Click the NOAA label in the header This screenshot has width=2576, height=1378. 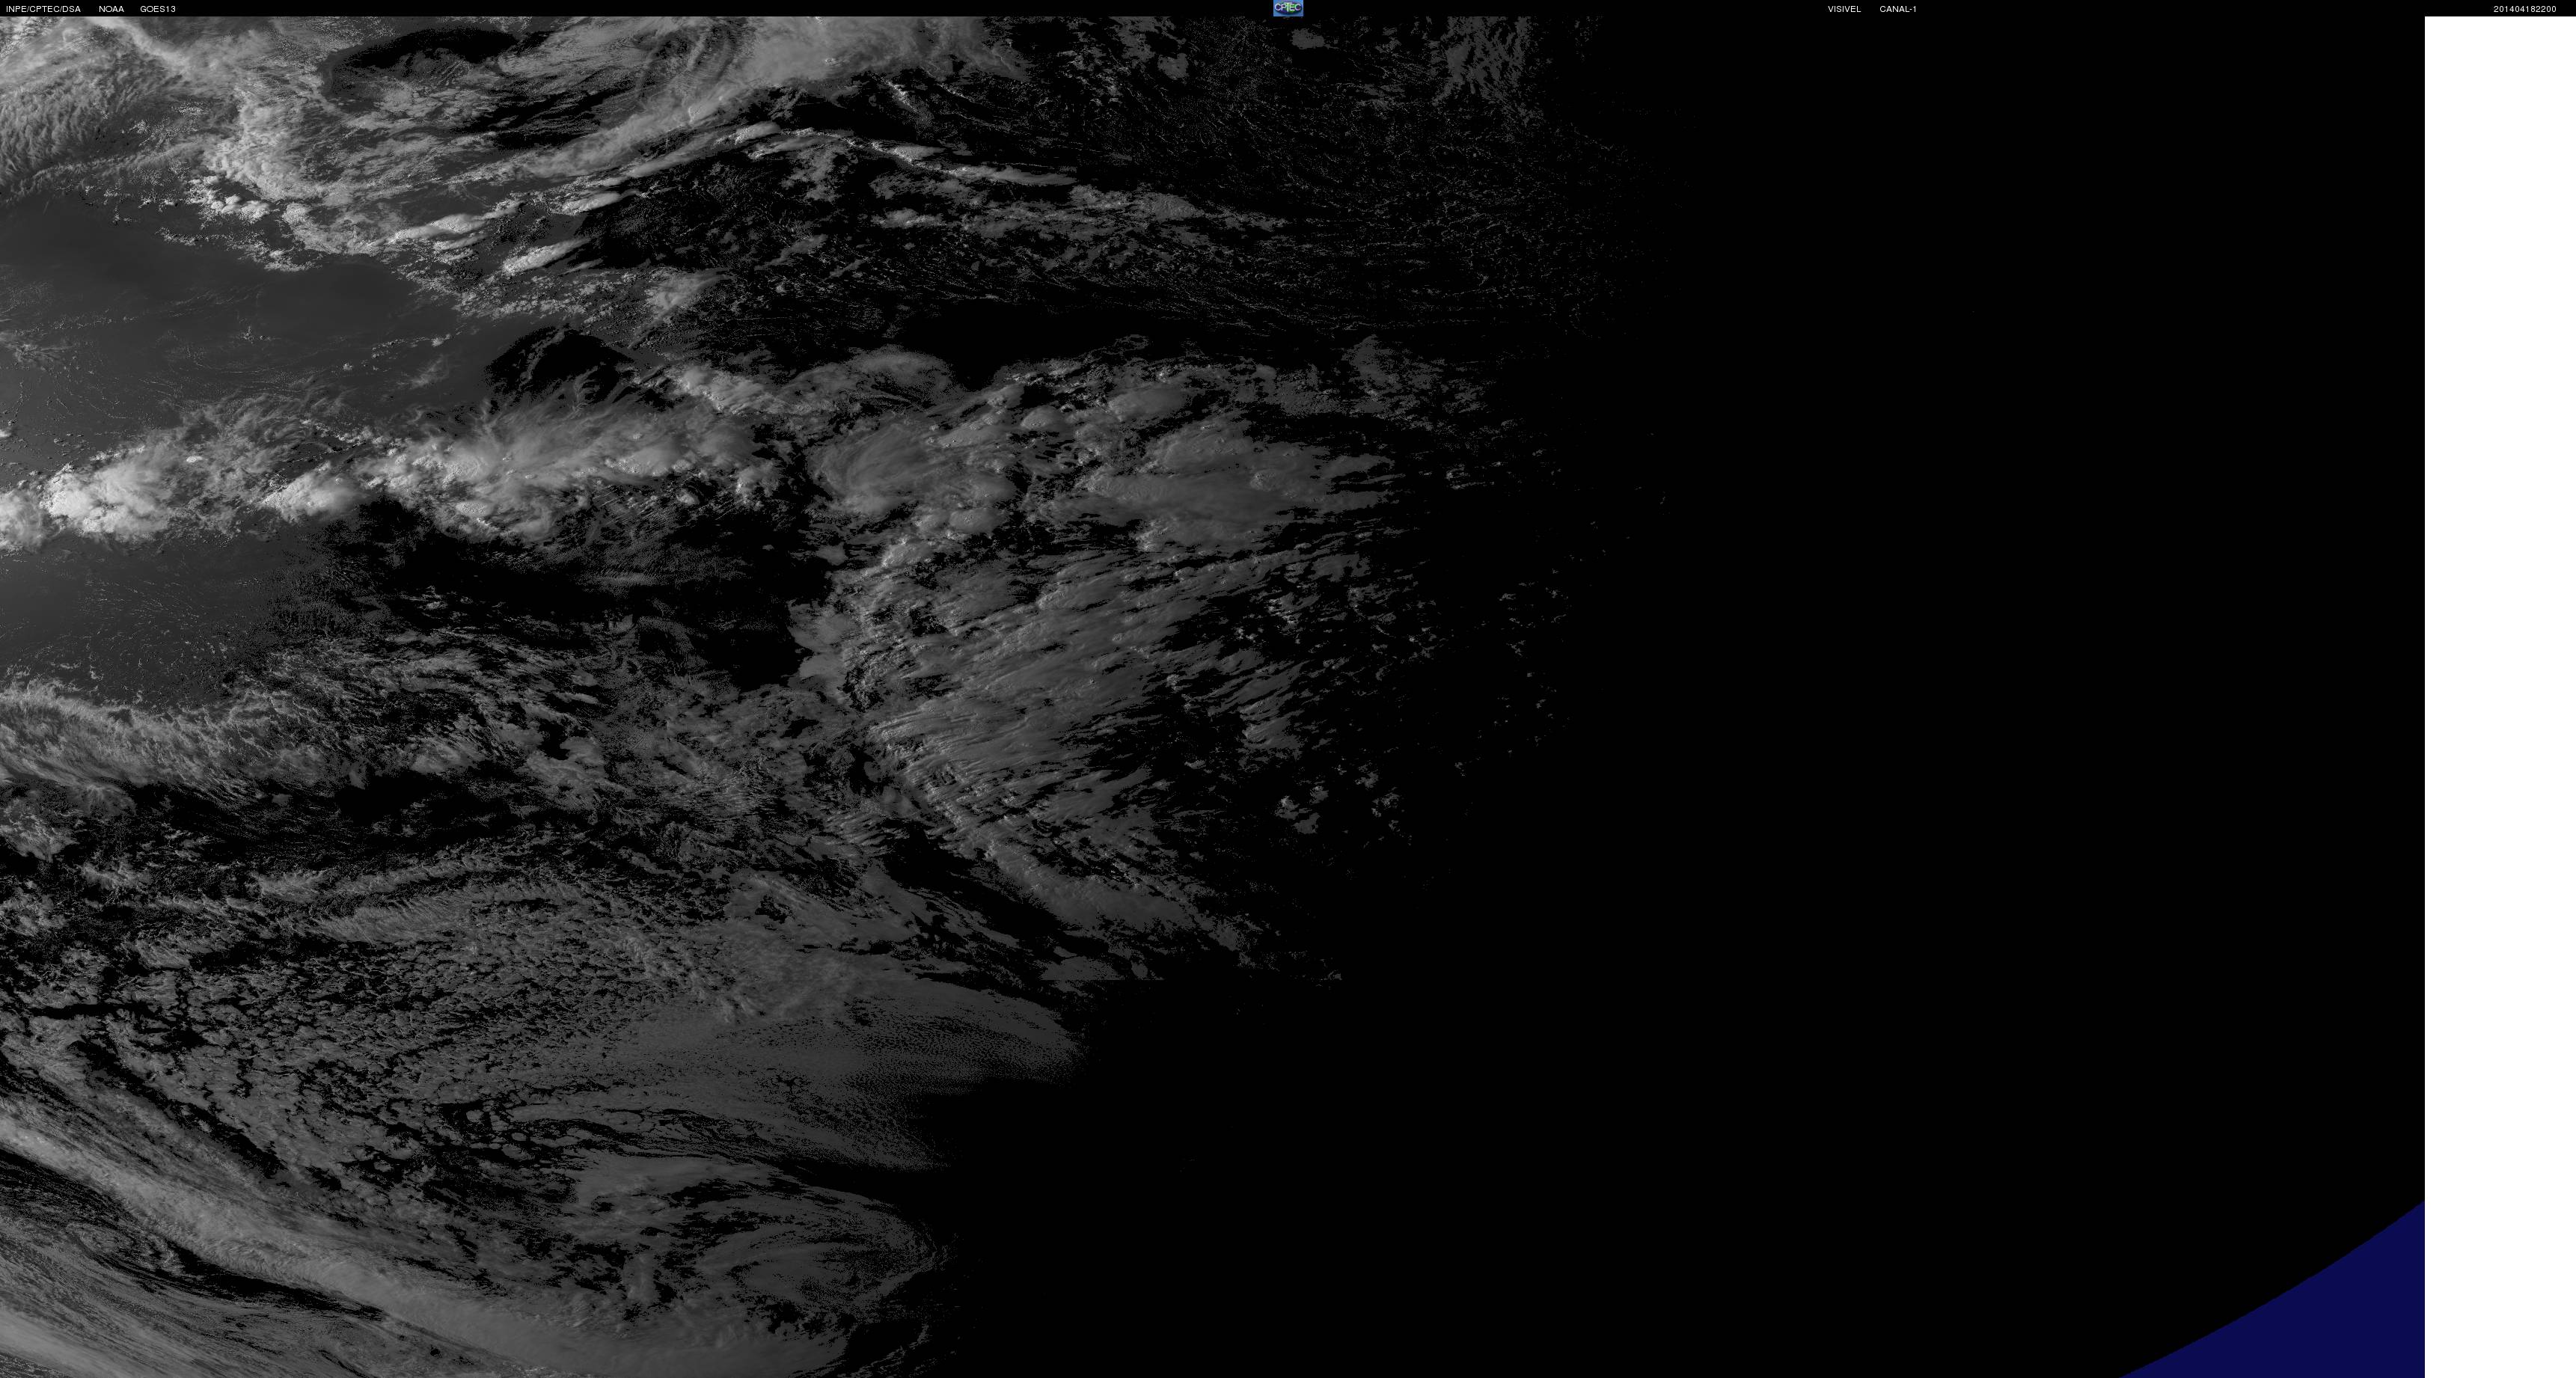pyautogui.click(x=111, y=9)
